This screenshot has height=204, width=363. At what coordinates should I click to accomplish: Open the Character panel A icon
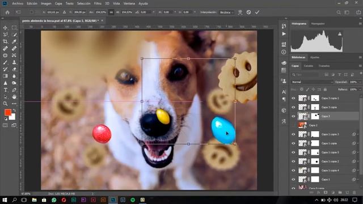point(284,92)
